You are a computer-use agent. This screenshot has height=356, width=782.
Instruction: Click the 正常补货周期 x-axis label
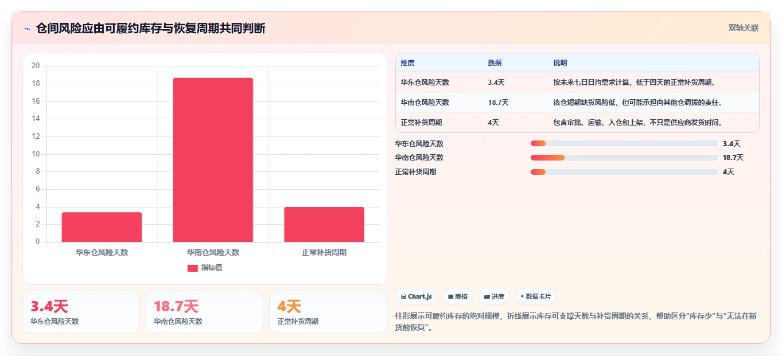click(x=324, y=252)
